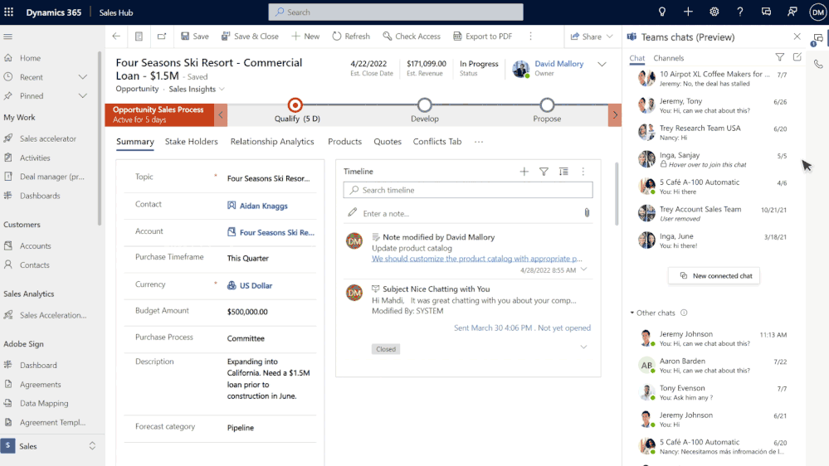The image size is (829, 466).
Task: Expand the Pinned navigation group
Action: pos(83,96)
